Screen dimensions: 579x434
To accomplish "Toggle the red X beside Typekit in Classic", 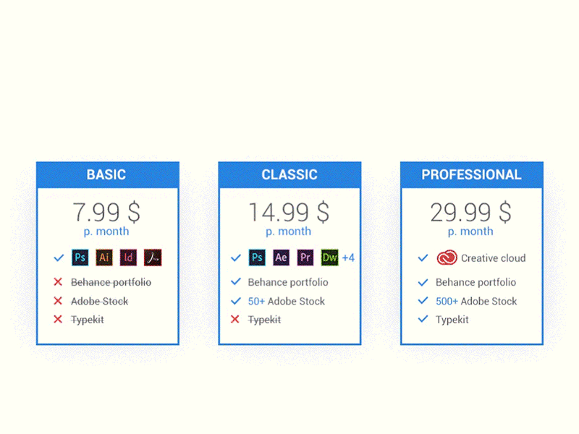I will [x=235, y=319].
